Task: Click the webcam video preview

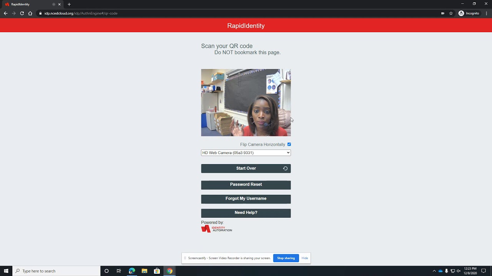Action: pos(246,103)
